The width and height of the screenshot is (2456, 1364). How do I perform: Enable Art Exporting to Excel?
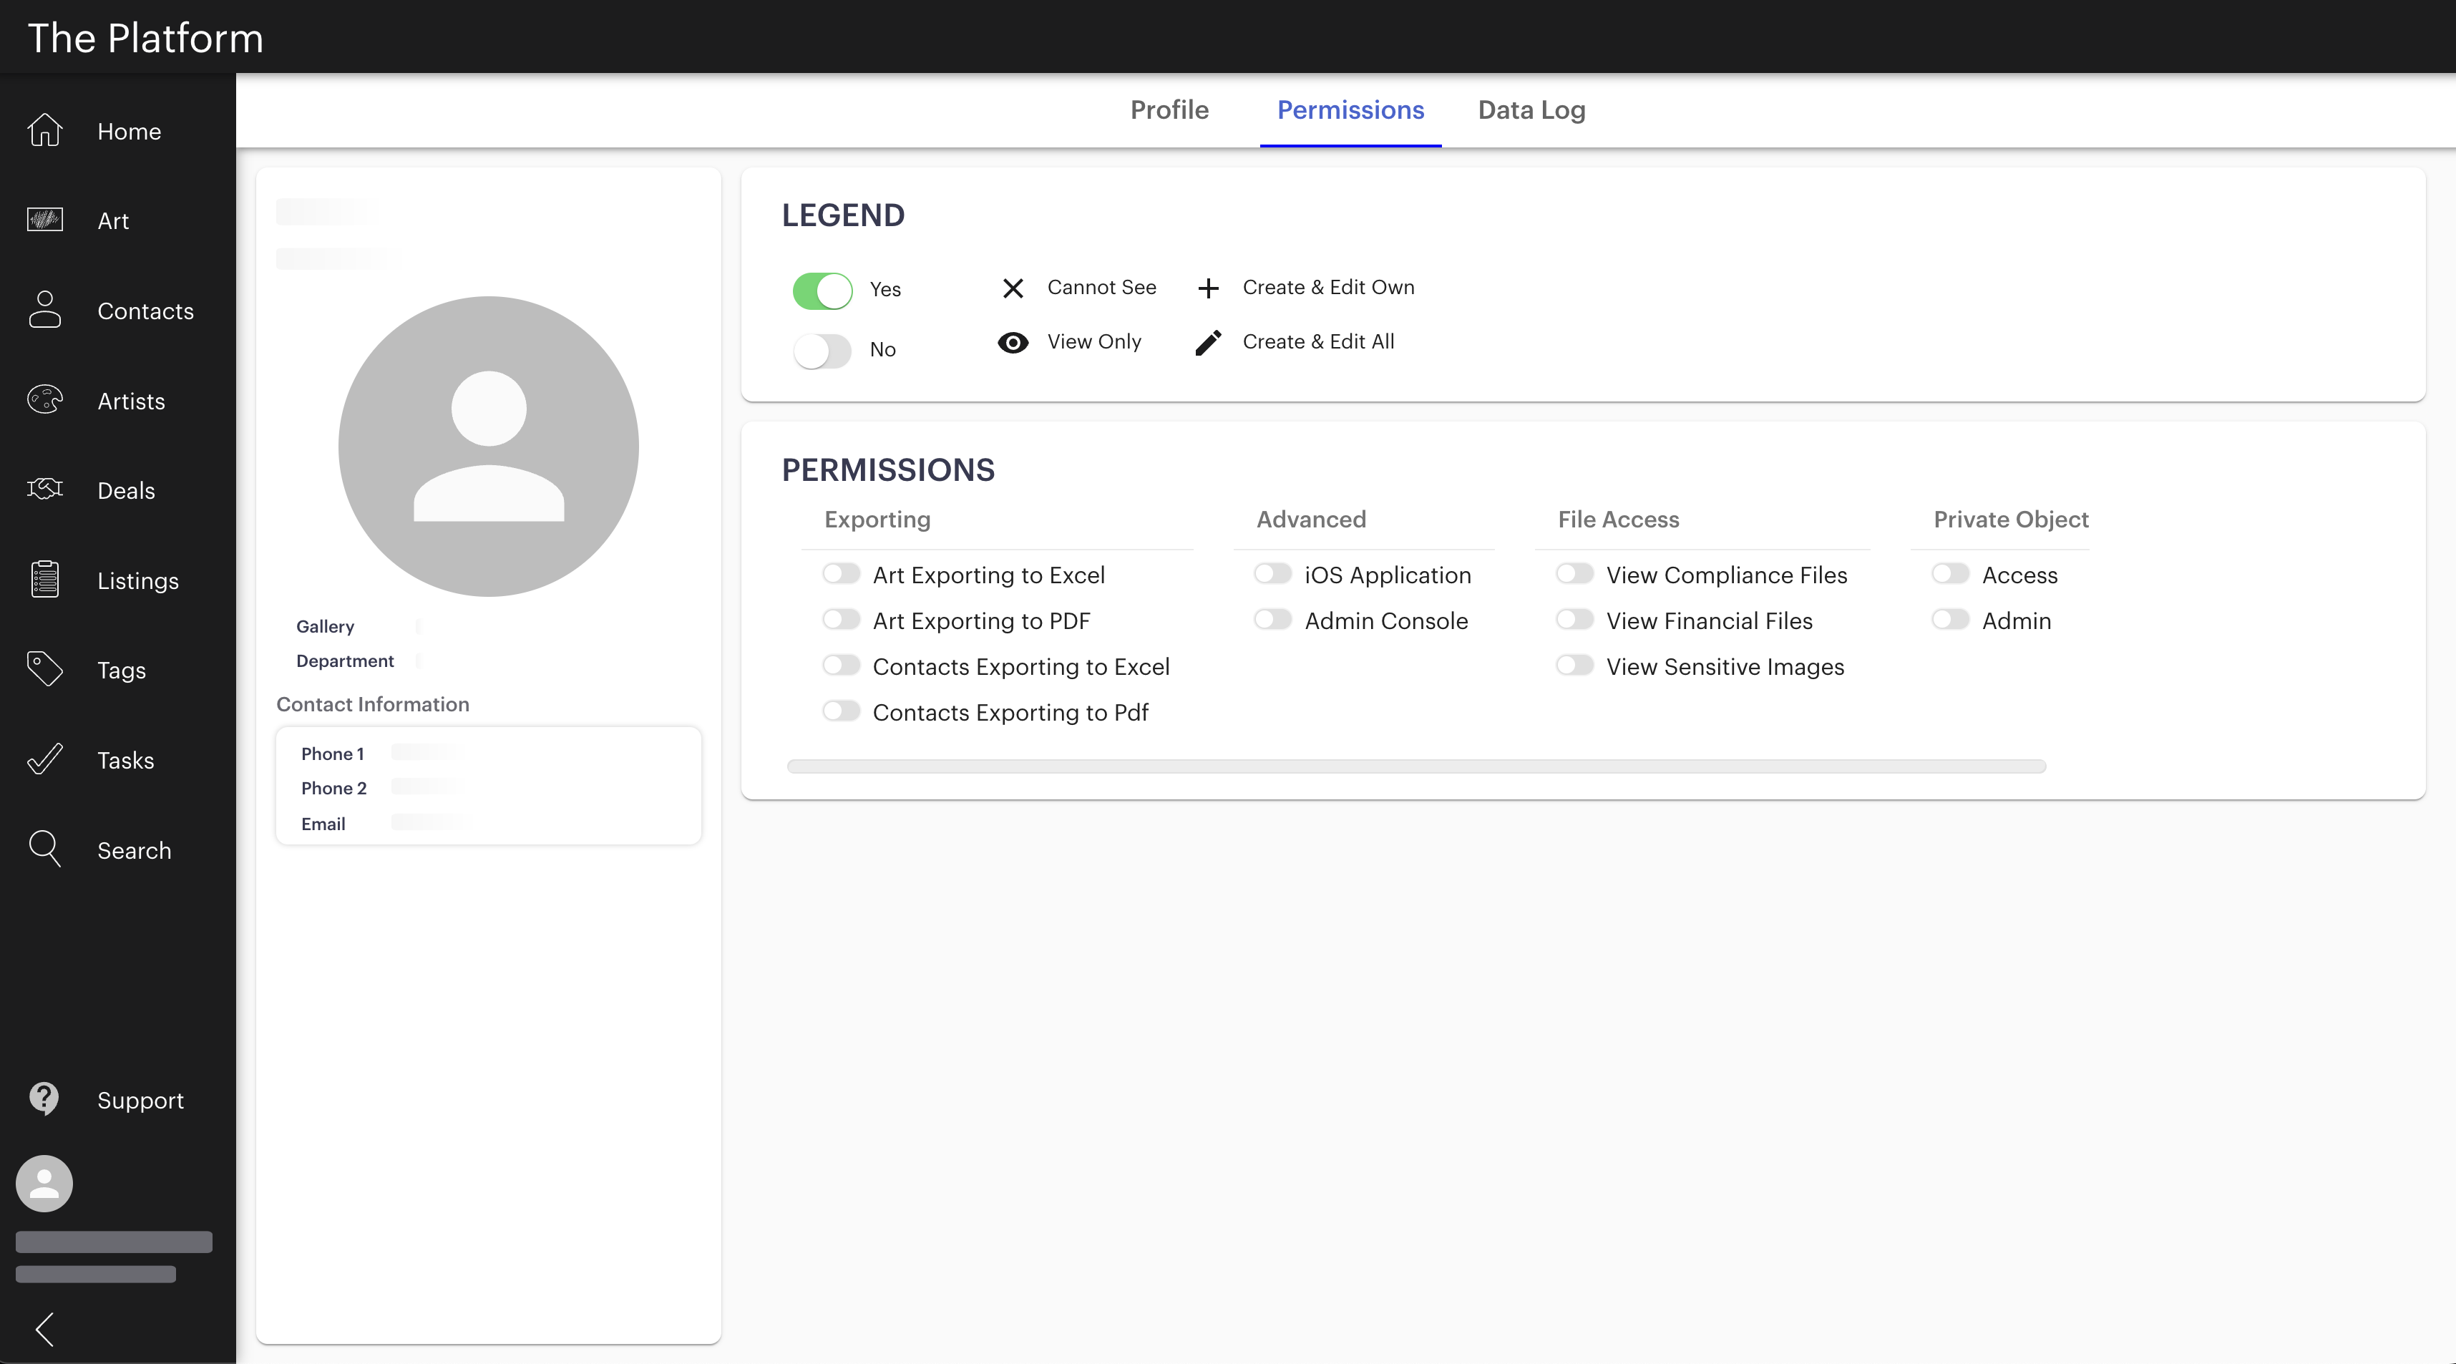click(841, 574)
